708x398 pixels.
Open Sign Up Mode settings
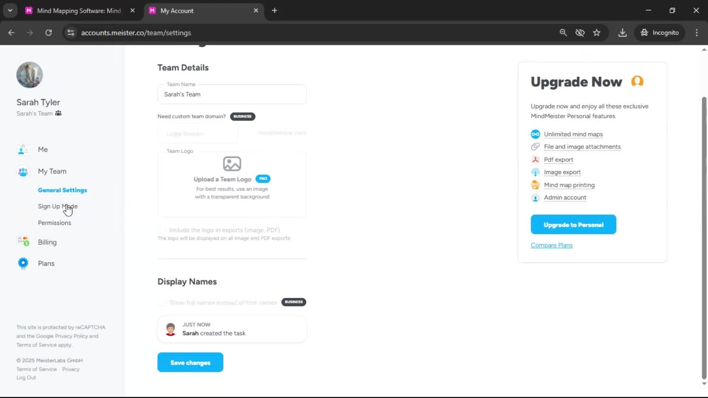click(x=58, y=206)
